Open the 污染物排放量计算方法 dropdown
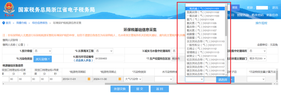The image size is (281, 97). point(256,79)
